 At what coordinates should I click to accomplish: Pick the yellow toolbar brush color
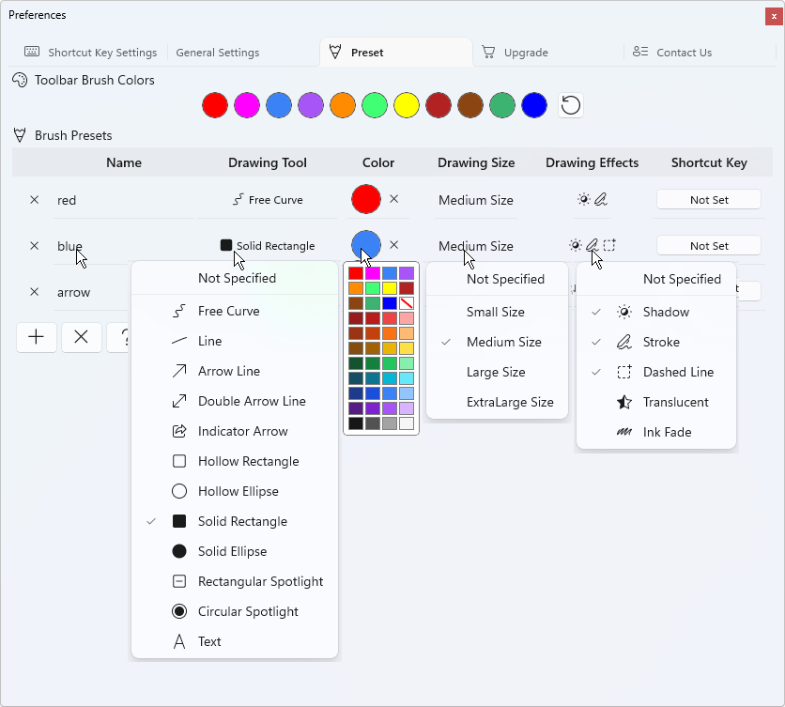[x=407, y=105]
